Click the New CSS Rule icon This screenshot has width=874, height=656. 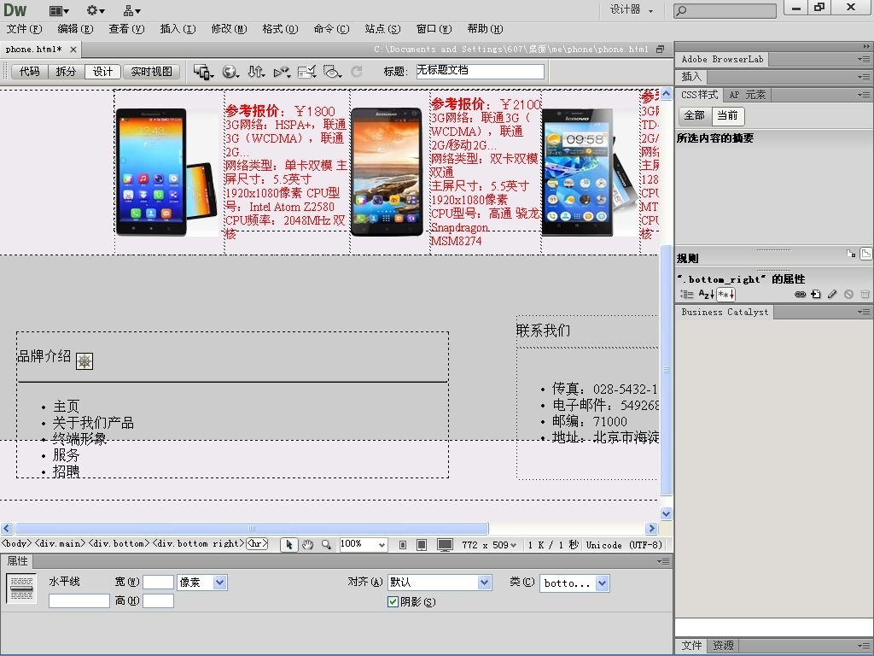[816, 294]
